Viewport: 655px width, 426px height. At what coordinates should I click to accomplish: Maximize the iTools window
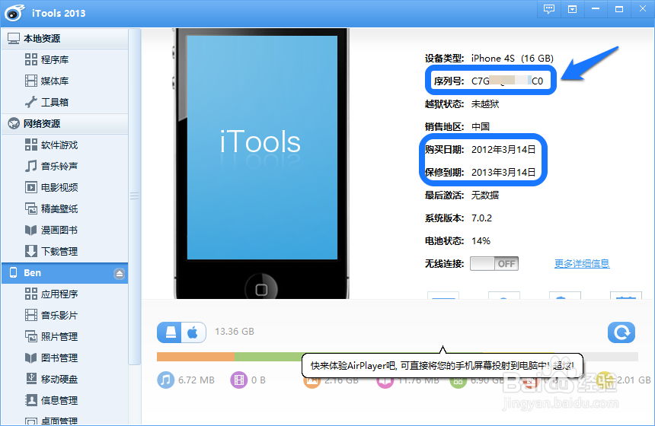tap(619, 9)
